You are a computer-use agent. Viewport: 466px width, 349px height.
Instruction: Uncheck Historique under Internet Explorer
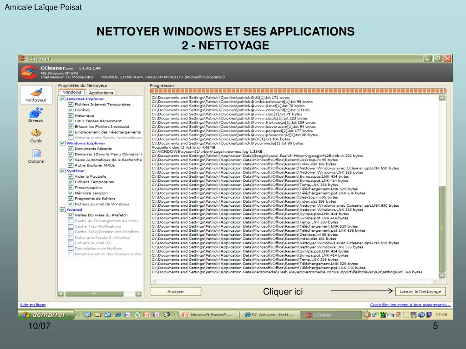(71, 115)
